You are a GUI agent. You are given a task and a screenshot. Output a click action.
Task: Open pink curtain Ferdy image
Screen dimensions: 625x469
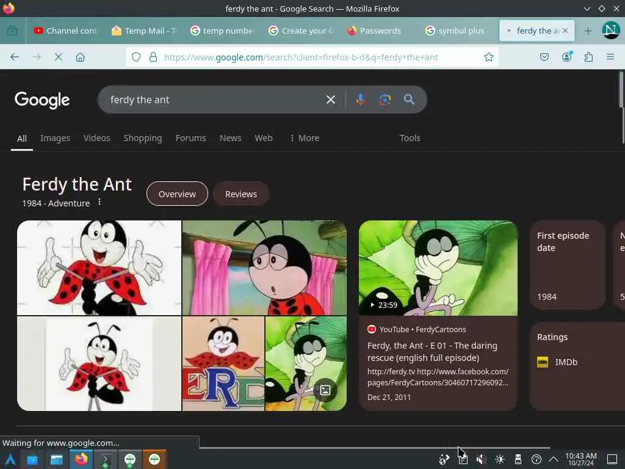264,267
